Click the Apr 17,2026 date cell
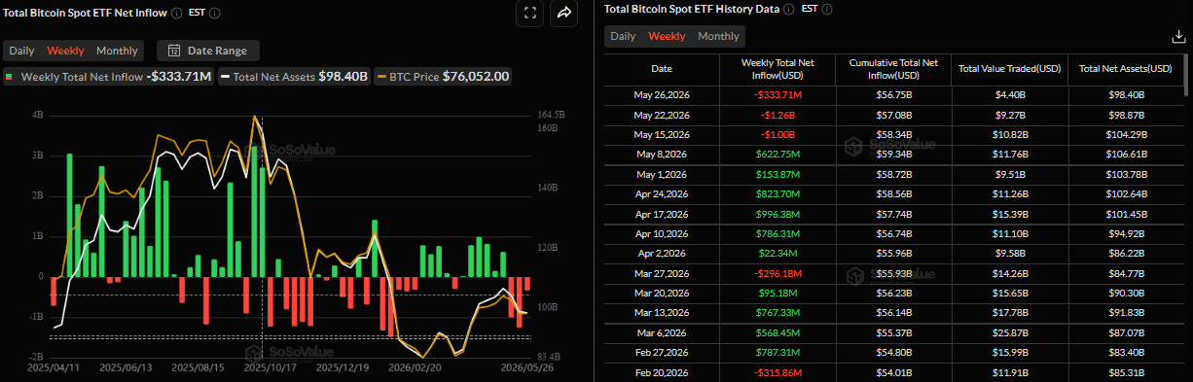Image resolution: width=1193 pixels, height=382 pixels. pyautogui.click(x=662, y=214)
